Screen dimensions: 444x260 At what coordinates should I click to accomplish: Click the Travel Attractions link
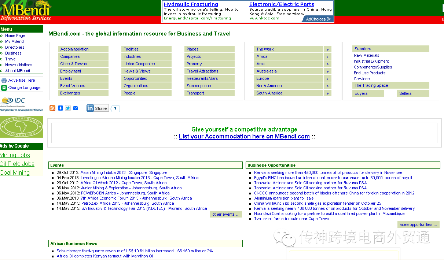(202, 71)
